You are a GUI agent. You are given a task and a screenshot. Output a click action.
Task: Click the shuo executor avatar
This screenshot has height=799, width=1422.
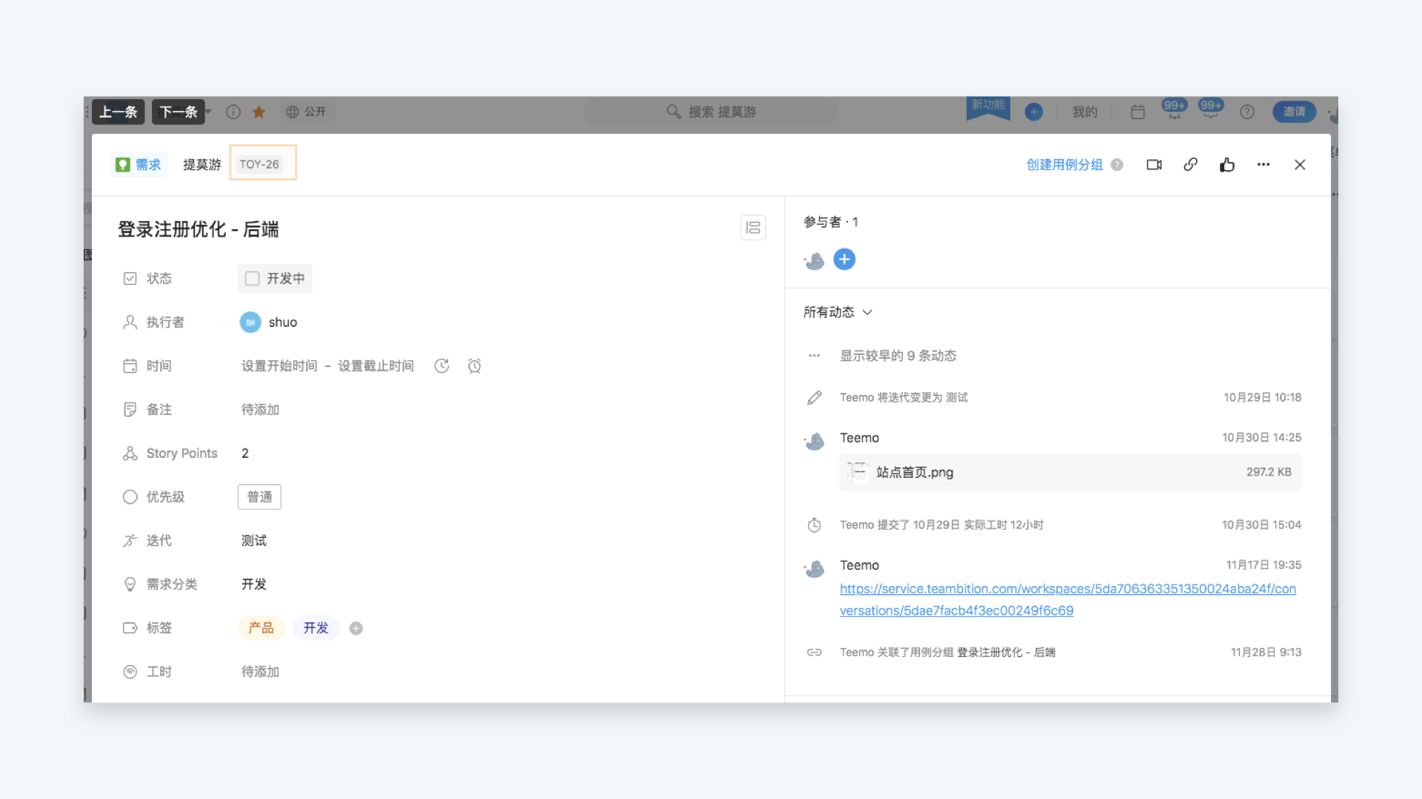tap(250, 323)
